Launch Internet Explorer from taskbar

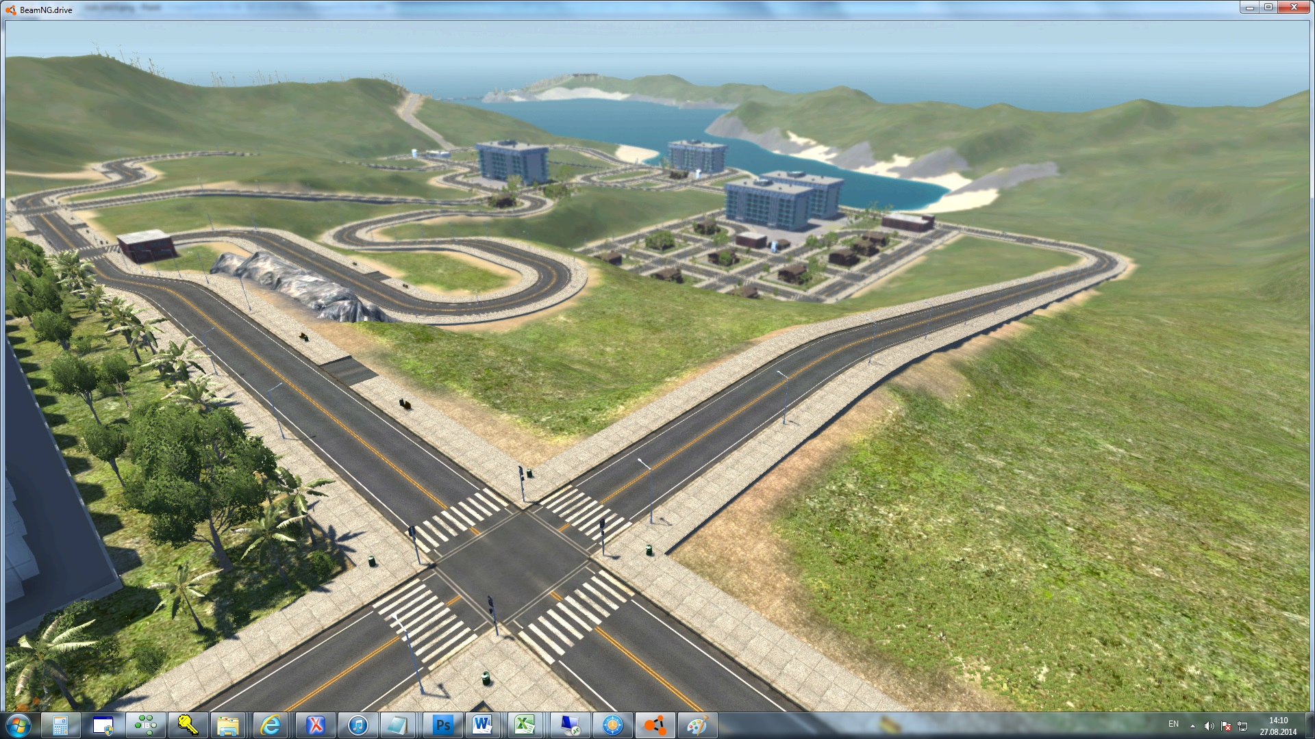tap(271, 725)
